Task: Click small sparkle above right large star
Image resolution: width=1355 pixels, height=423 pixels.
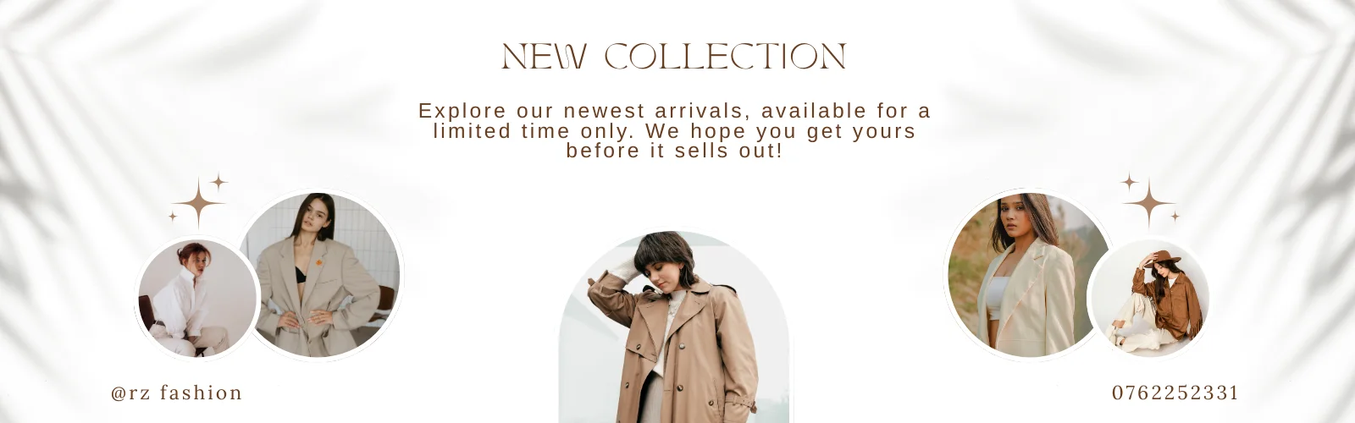Action: coord(1129,182)
